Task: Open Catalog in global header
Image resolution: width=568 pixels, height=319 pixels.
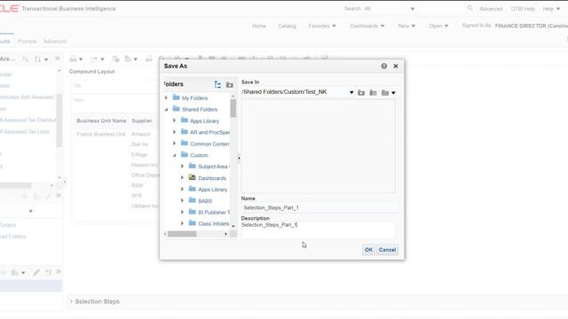Action: pyautogui.click(x=288, y=26)
